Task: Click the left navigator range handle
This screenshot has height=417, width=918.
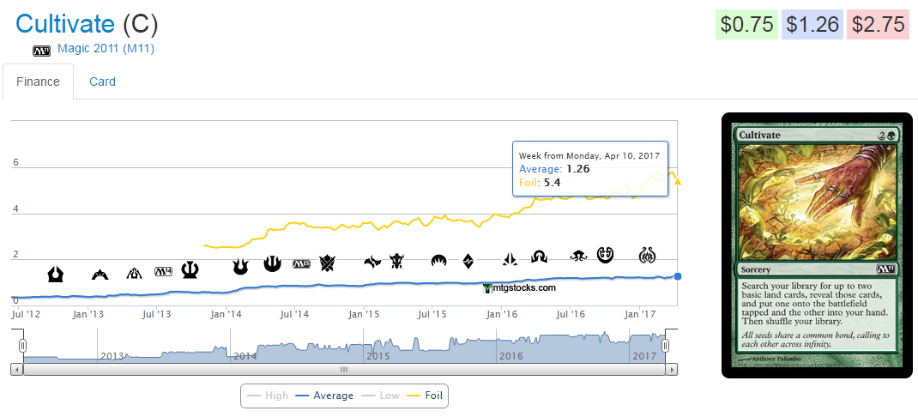Action: tap(23, 346)
